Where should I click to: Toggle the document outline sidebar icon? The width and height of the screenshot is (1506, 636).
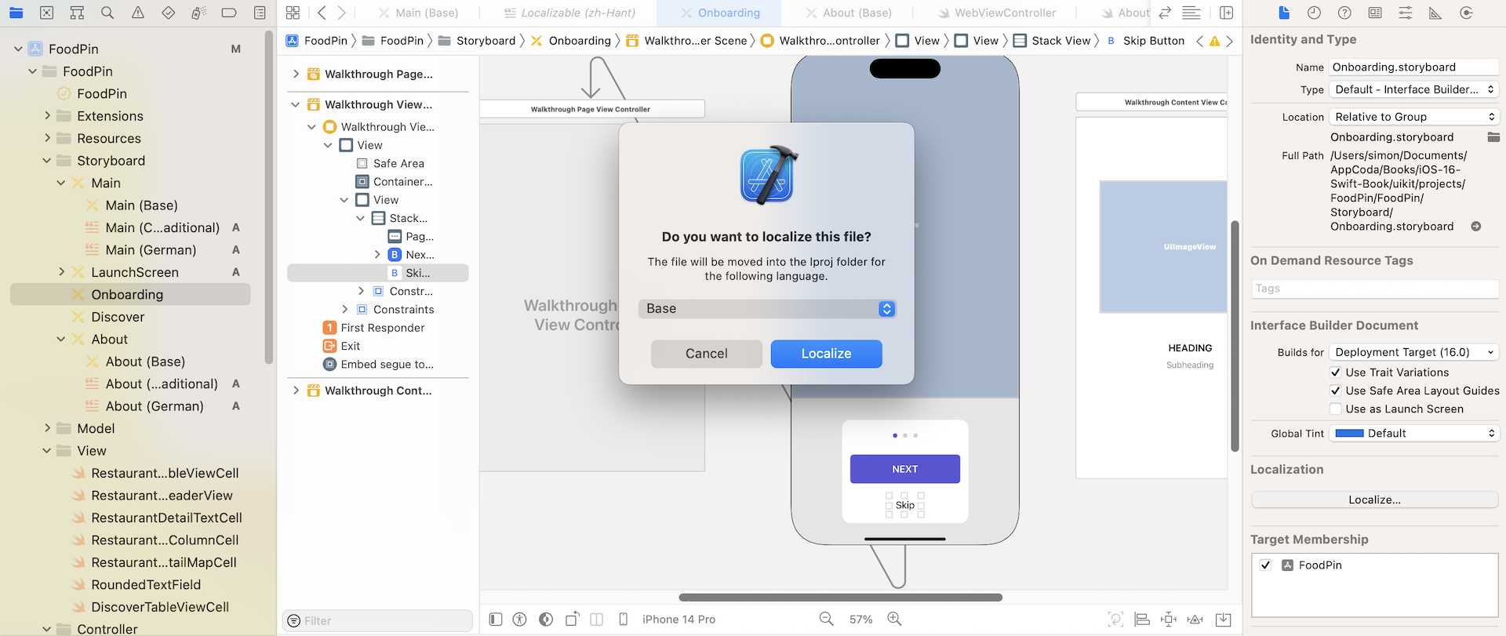pyautogui.click(x=496, y=619)
